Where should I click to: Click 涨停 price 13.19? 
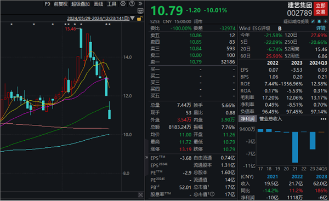pyautogui.click(x=185, y=150)
